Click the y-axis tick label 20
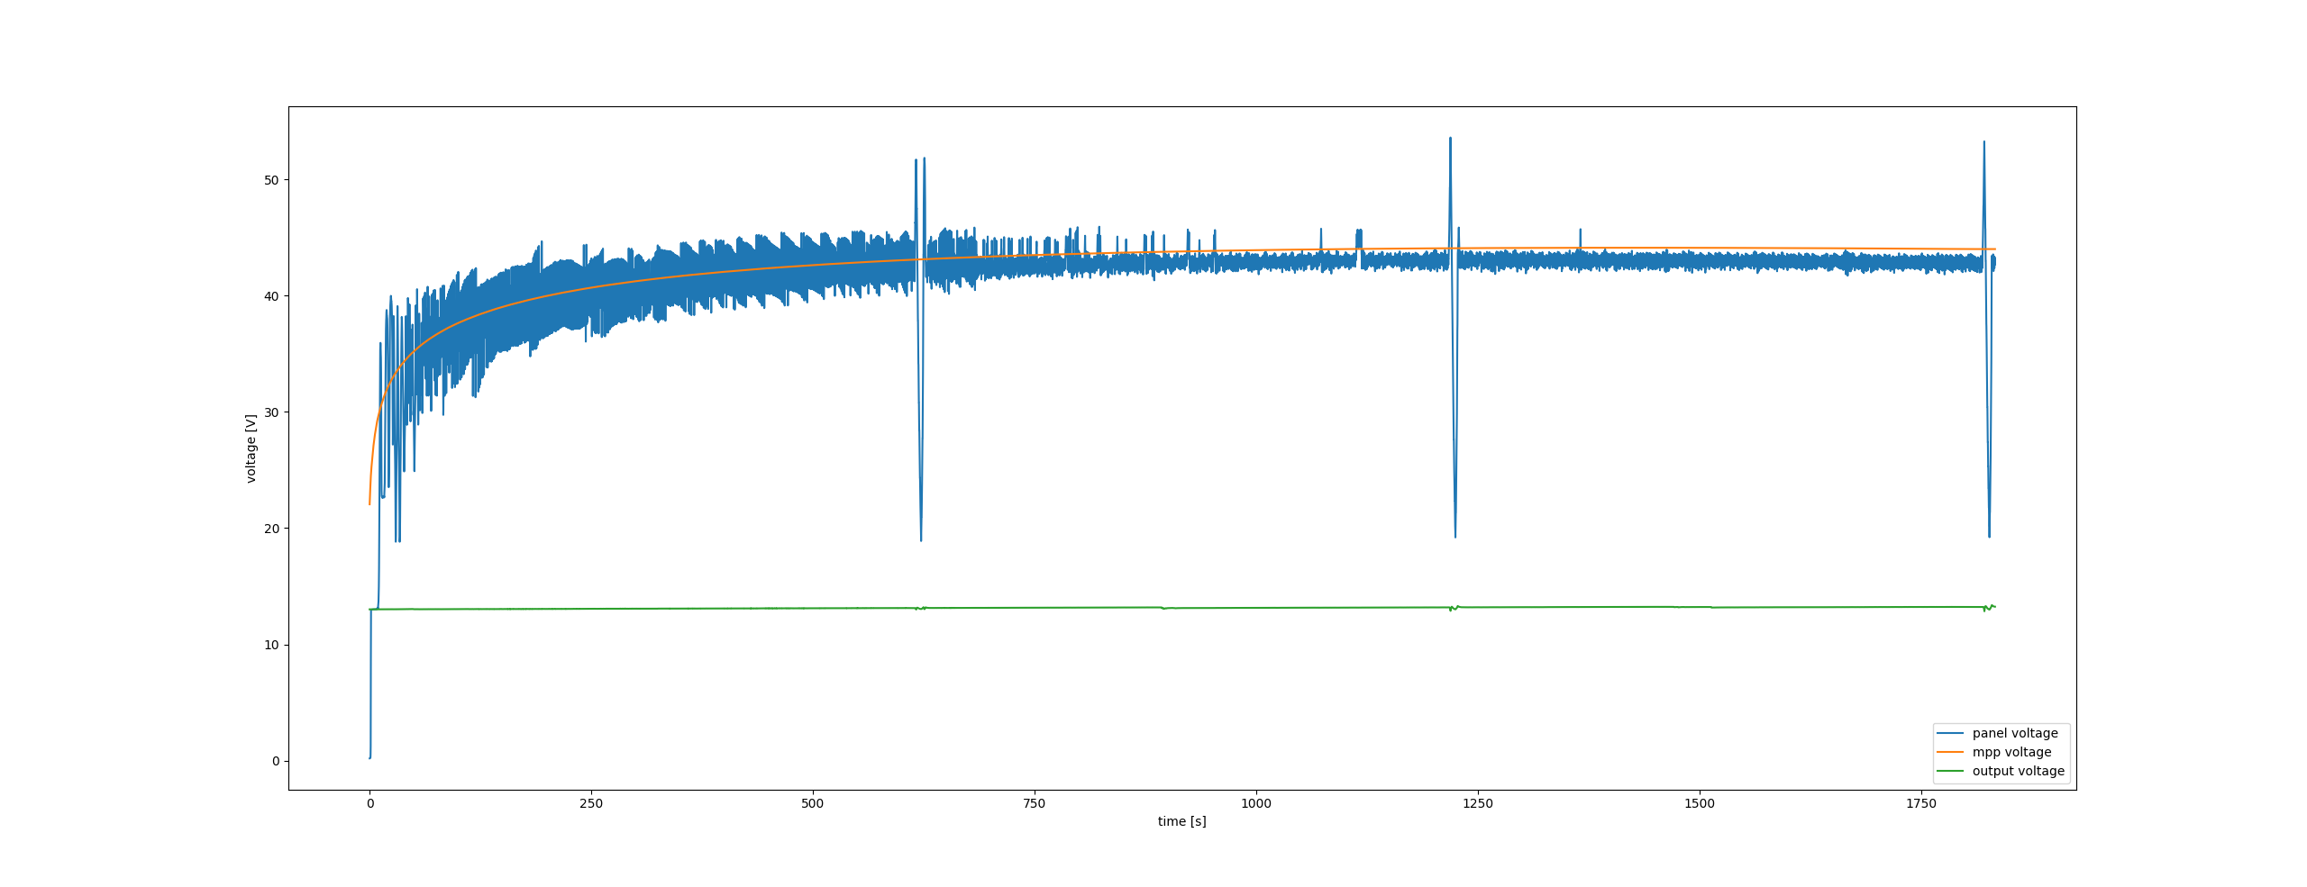The image size is (2307, 887). (x=271, y=529)
